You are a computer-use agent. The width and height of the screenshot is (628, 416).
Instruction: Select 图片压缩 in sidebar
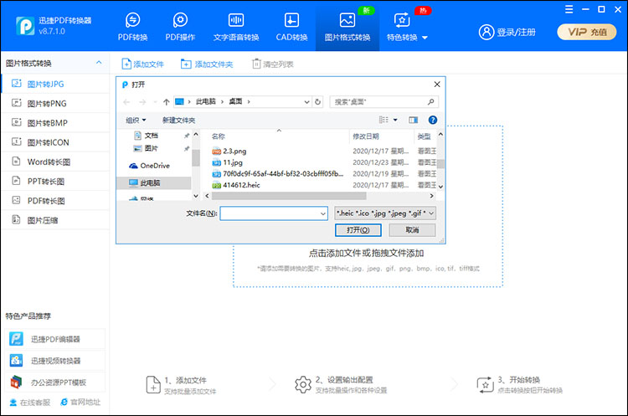click(55, 220)
